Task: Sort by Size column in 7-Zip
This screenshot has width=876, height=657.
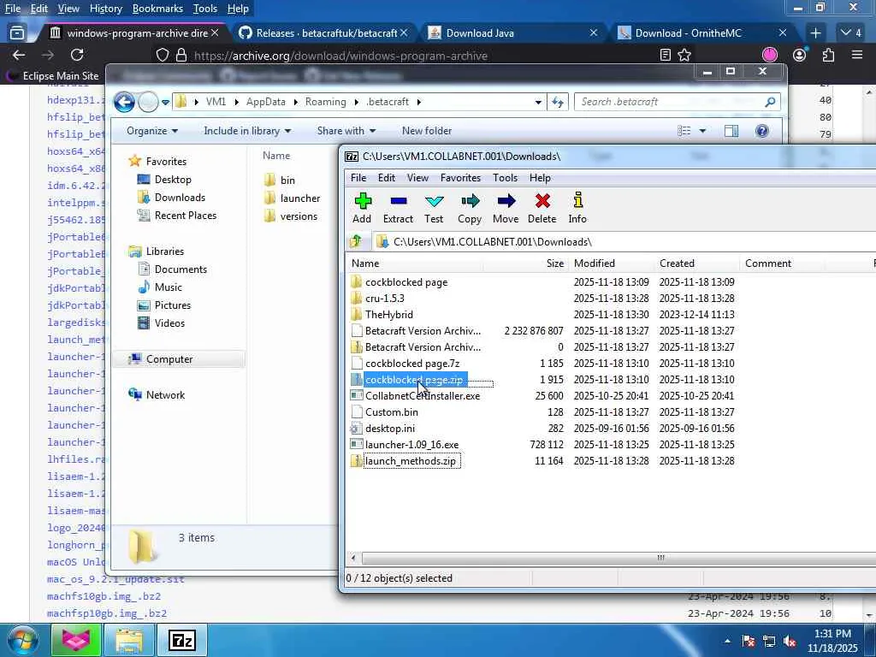Action: [x=525, y=263]
